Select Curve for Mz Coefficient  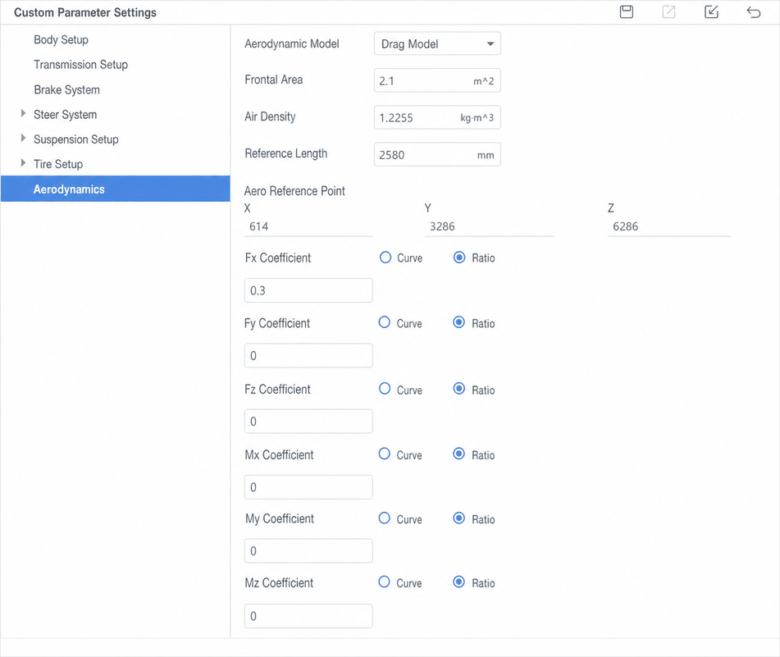point(384,582)
